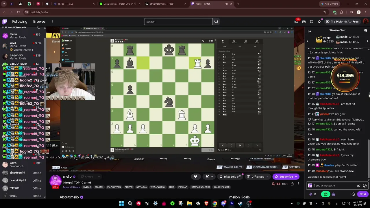The height and width of the screenshot is (208, 370).
Task: Share the melio stream
Action: coord(292,184)
